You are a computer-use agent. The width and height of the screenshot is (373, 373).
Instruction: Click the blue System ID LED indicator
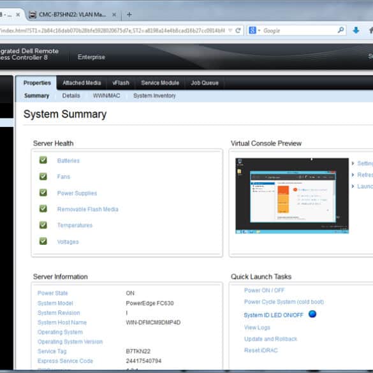[312, 314]
